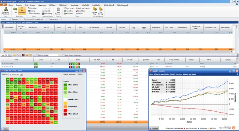
Task: Toggle Show Known Holecards checkbox
Action: [x=64, y=55]
